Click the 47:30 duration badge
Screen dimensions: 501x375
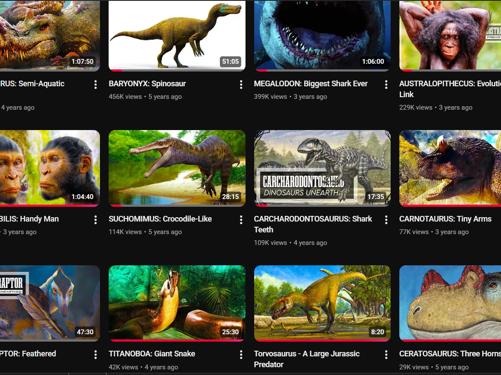[x=85, y=332]
